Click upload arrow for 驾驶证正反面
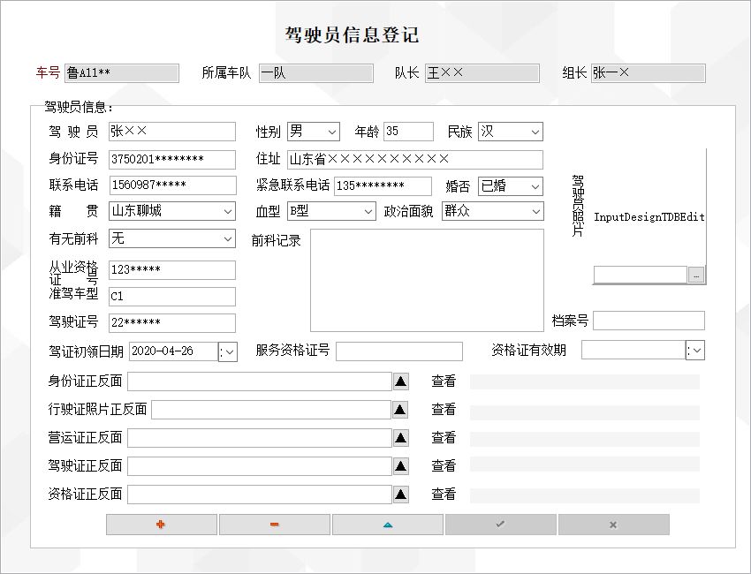The width and height of the screenshot is (751, 574). (401, 466)
